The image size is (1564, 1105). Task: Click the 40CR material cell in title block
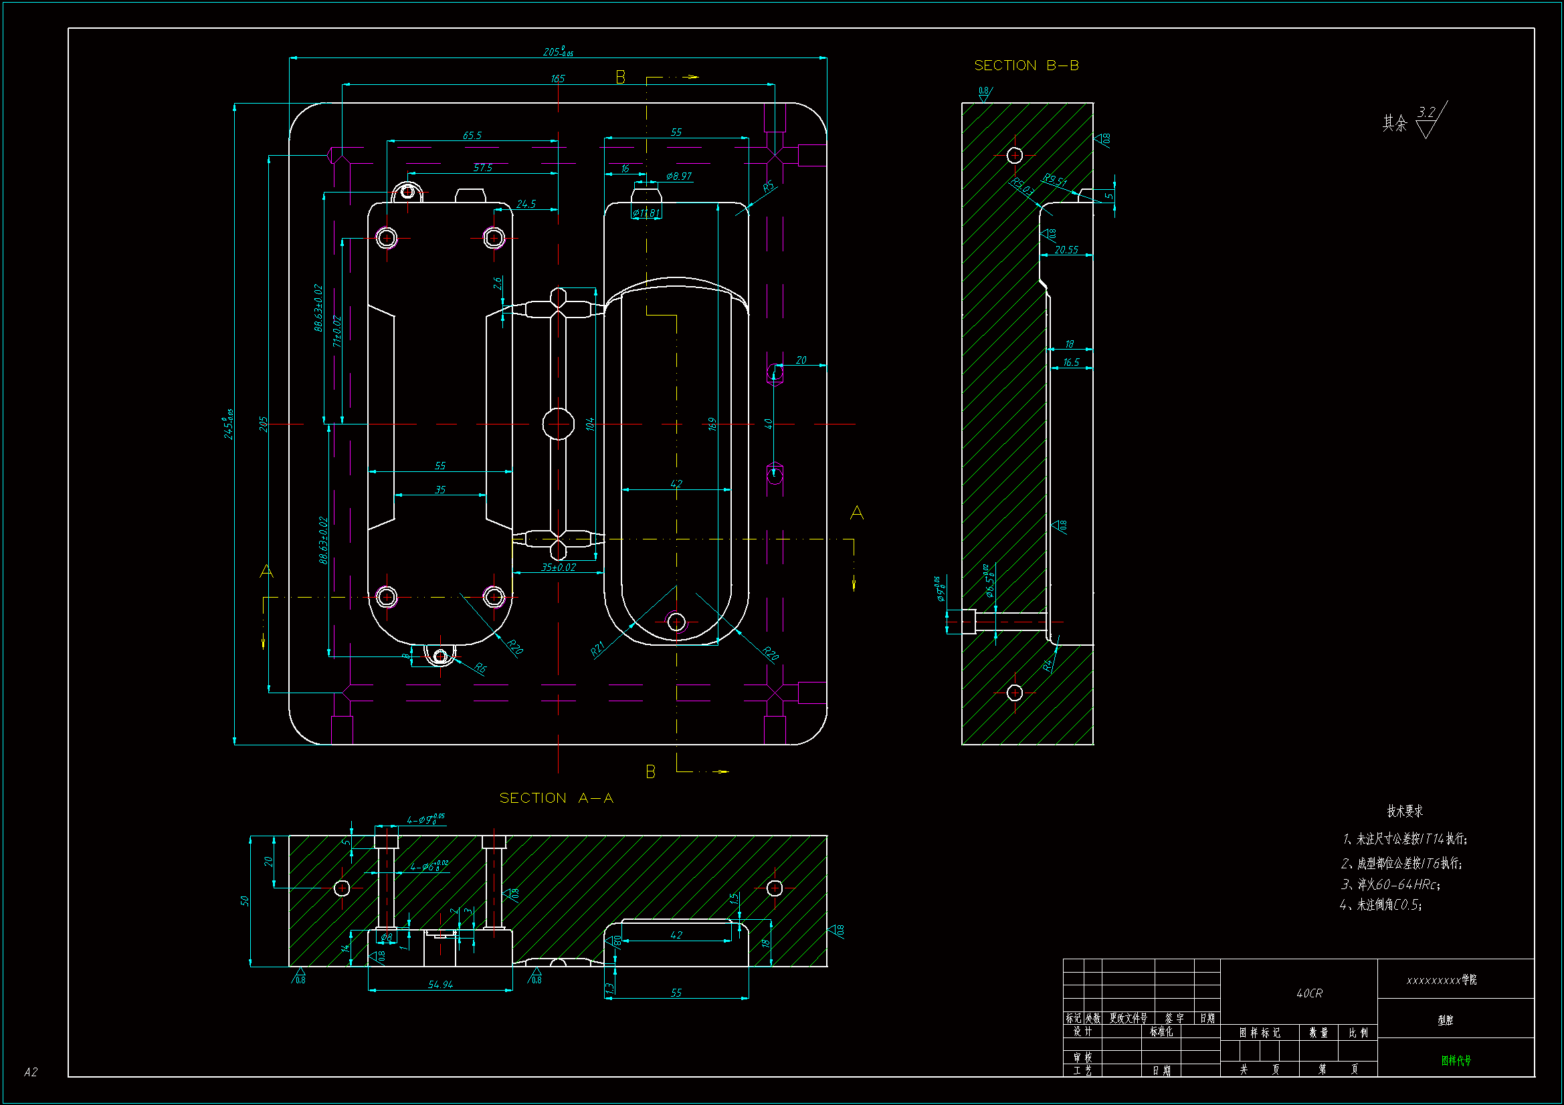1308,993
